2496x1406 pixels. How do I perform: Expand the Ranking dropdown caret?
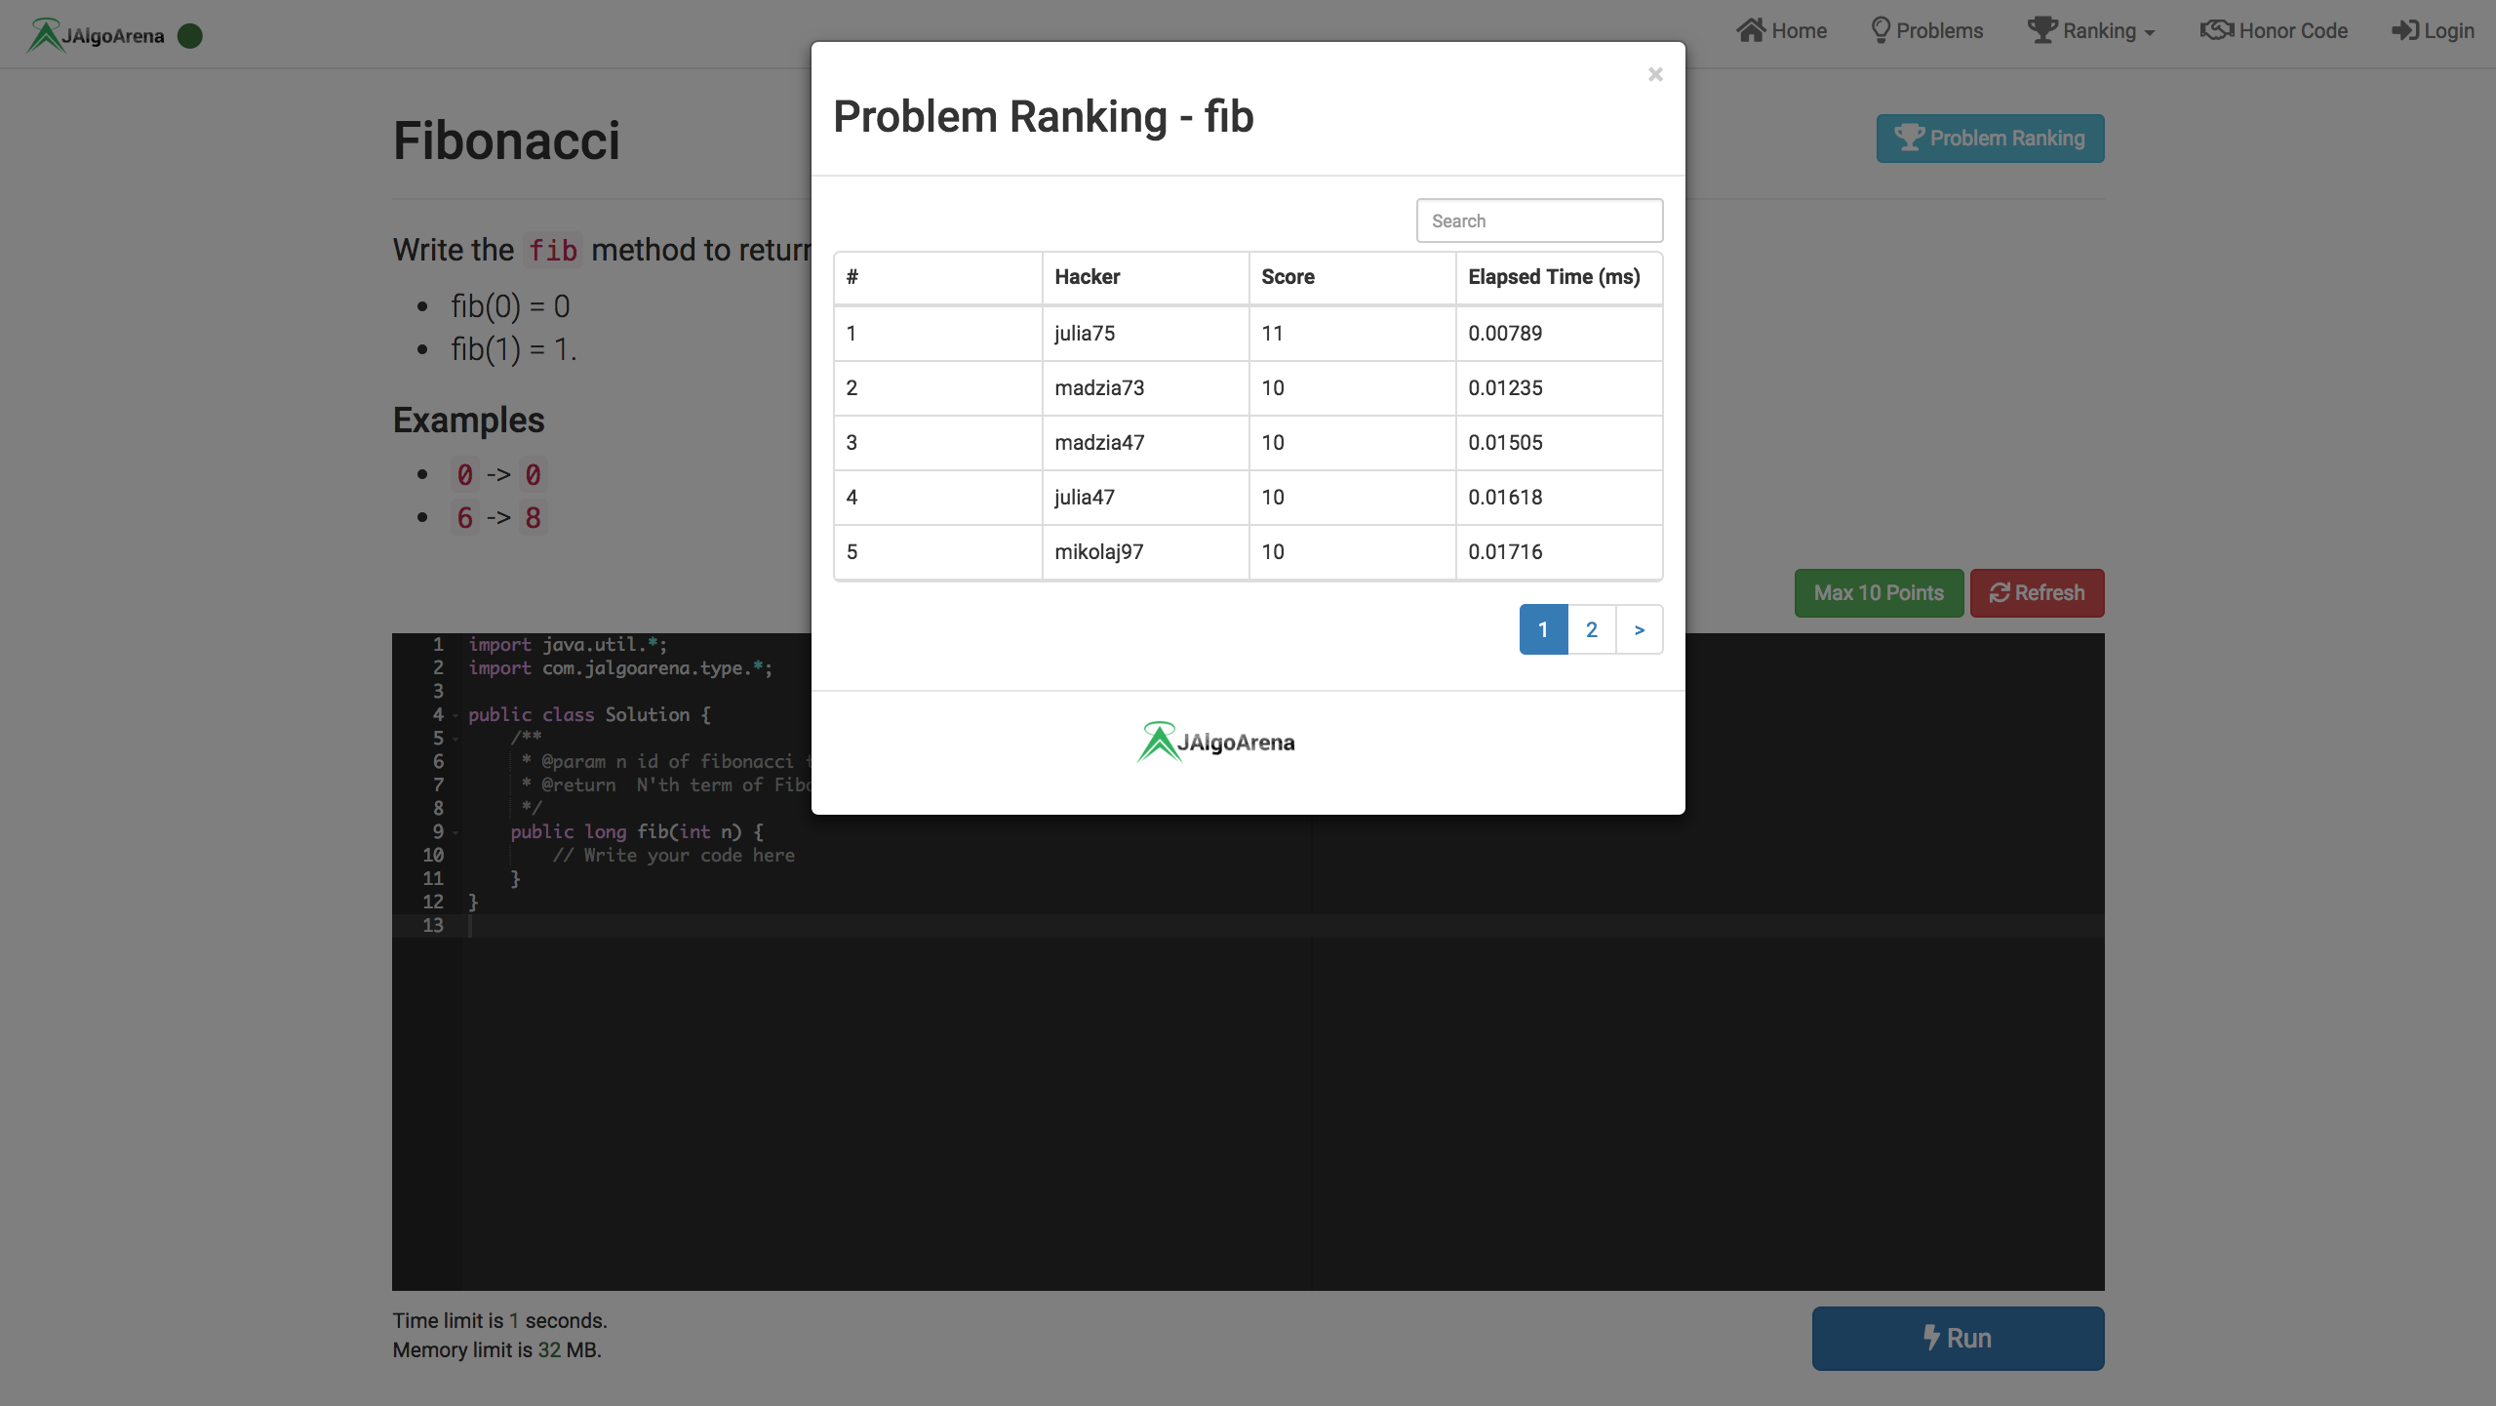click(x=2150, y=33)
